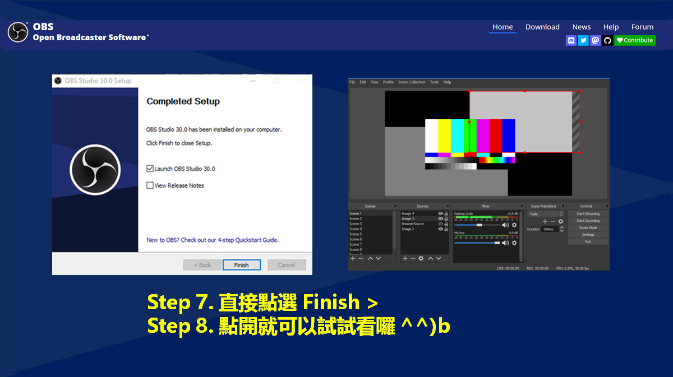The image size is (673, 377).
Task: Move the scene down in the Scenes list
Action: point(378,258)
